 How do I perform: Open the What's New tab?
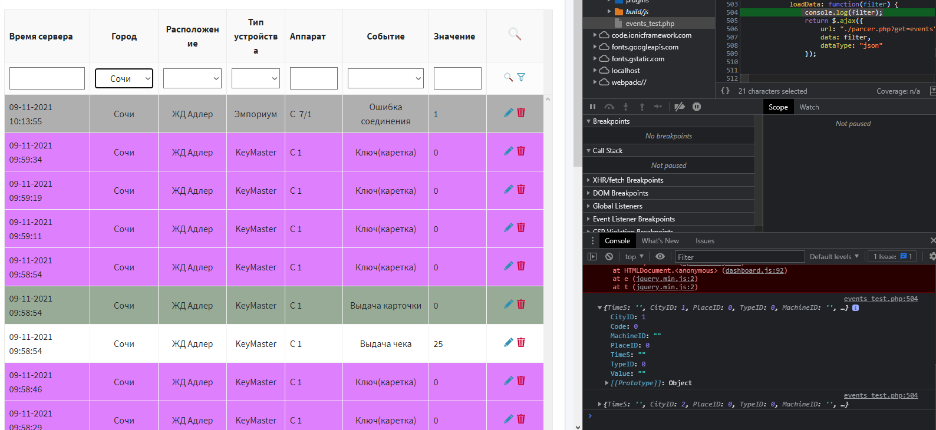pyautogui.click(x=660, y=240)
